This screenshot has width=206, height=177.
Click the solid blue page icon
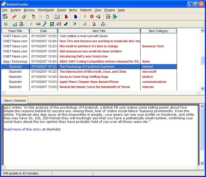[x=76, y=17]
